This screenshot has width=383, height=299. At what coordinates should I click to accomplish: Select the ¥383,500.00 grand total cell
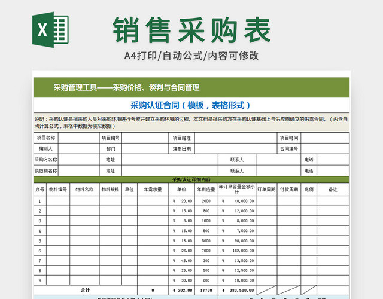pyautogui.click(x=237, y=290)
